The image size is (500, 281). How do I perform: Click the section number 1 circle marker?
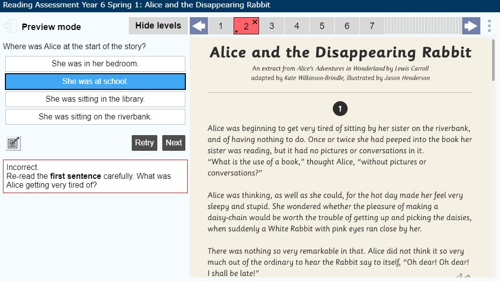(340, 109)
